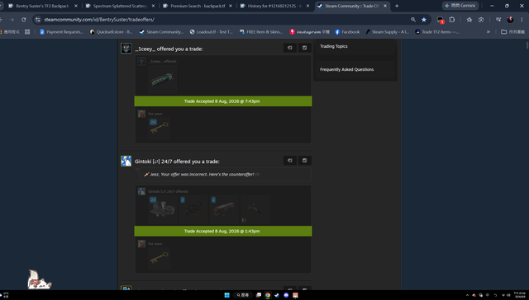Close the Steam Community Trade Offers tab
The height and width of the screenshot is (300, 529).
click(x=385, y=6)
